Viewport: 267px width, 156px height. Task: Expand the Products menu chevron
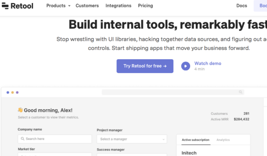(x=69, y=6)
